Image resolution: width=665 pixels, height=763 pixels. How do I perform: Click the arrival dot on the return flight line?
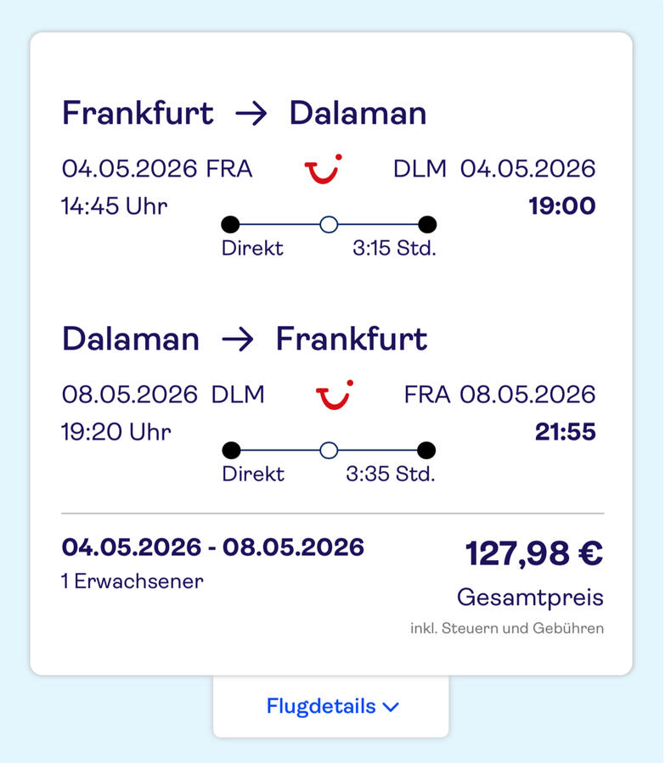(427, 450)
